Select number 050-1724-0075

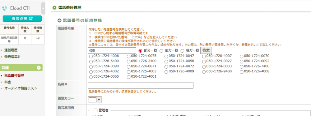tap(128, 56)
